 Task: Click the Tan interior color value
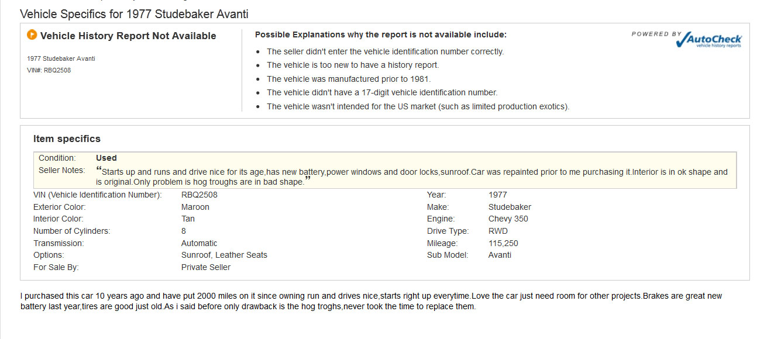click(x=188, y=219)
